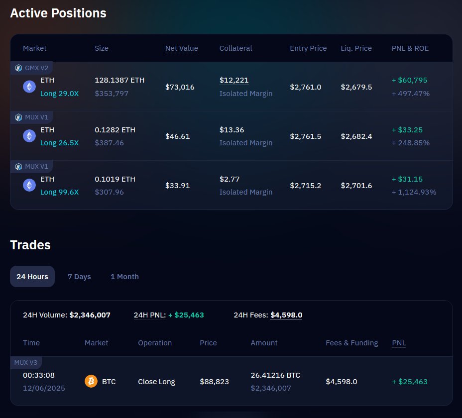Click the $33.91 net value
This screenshot has width=462, height=418.
177,186
